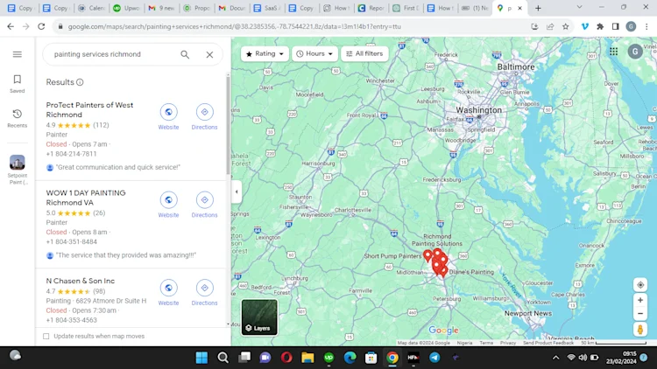Screen dimensions: 657x369
Task: Open the Windows Start menu
Action: click(x=201, y=358)
